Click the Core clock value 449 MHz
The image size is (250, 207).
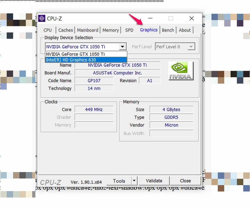pyautogui.click(x=94, y=109)
